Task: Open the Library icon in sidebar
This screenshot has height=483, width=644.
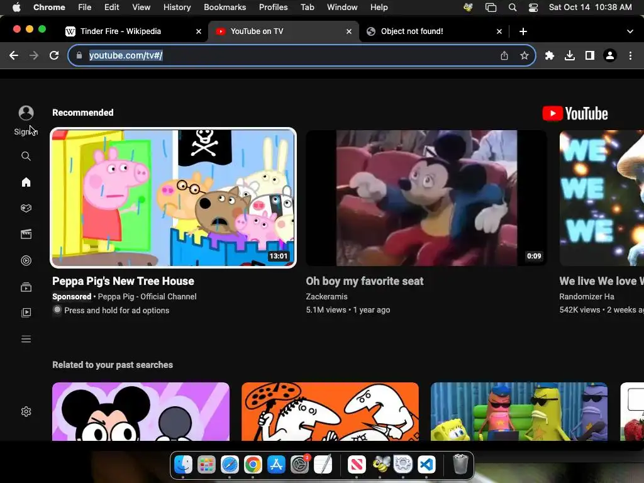Action: click(x=26, y=313)
